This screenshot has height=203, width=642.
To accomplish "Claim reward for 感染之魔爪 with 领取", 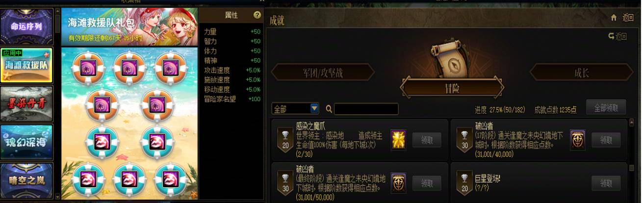I will (x=427, y=140).
